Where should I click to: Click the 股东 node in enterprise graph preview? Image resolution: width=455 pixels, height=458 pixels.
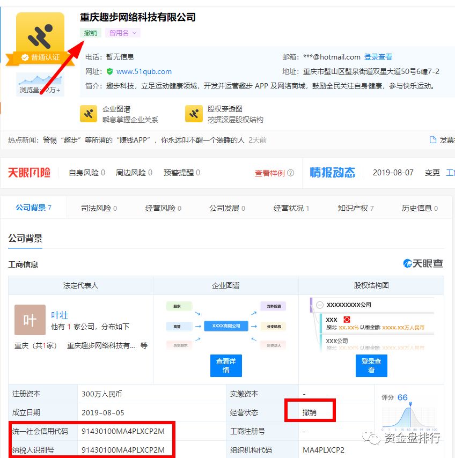pyautogui.click(x=179, y=306)
